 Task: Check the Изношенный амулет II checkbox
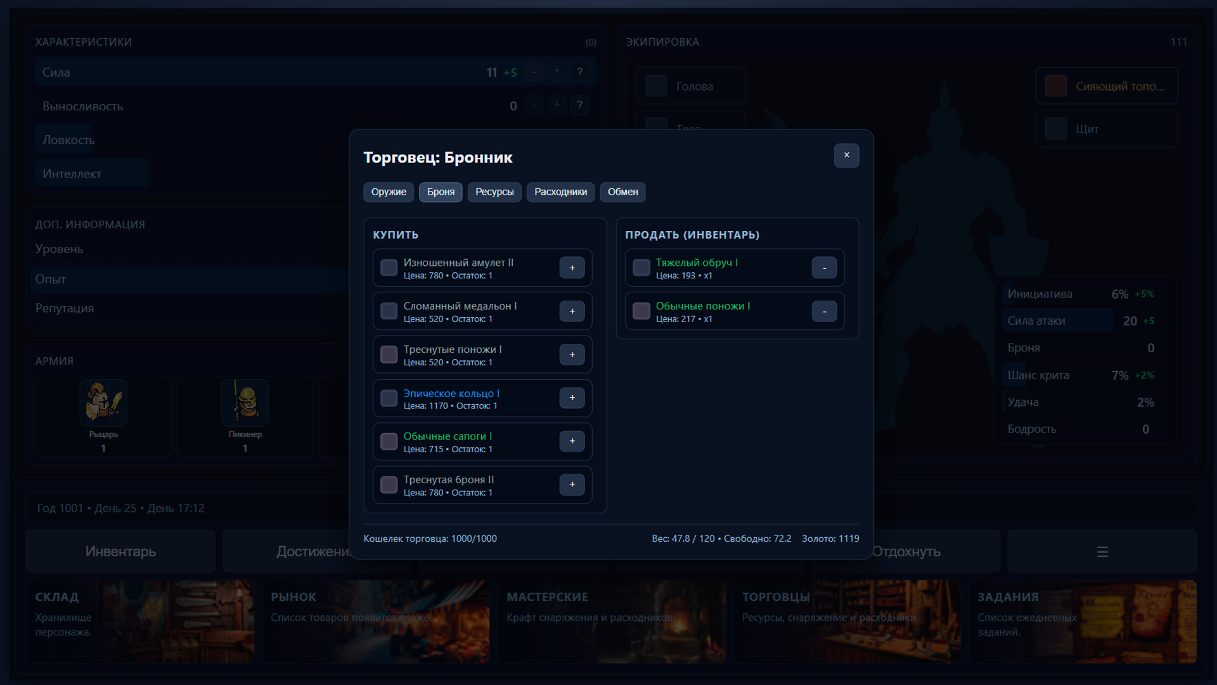389,268
